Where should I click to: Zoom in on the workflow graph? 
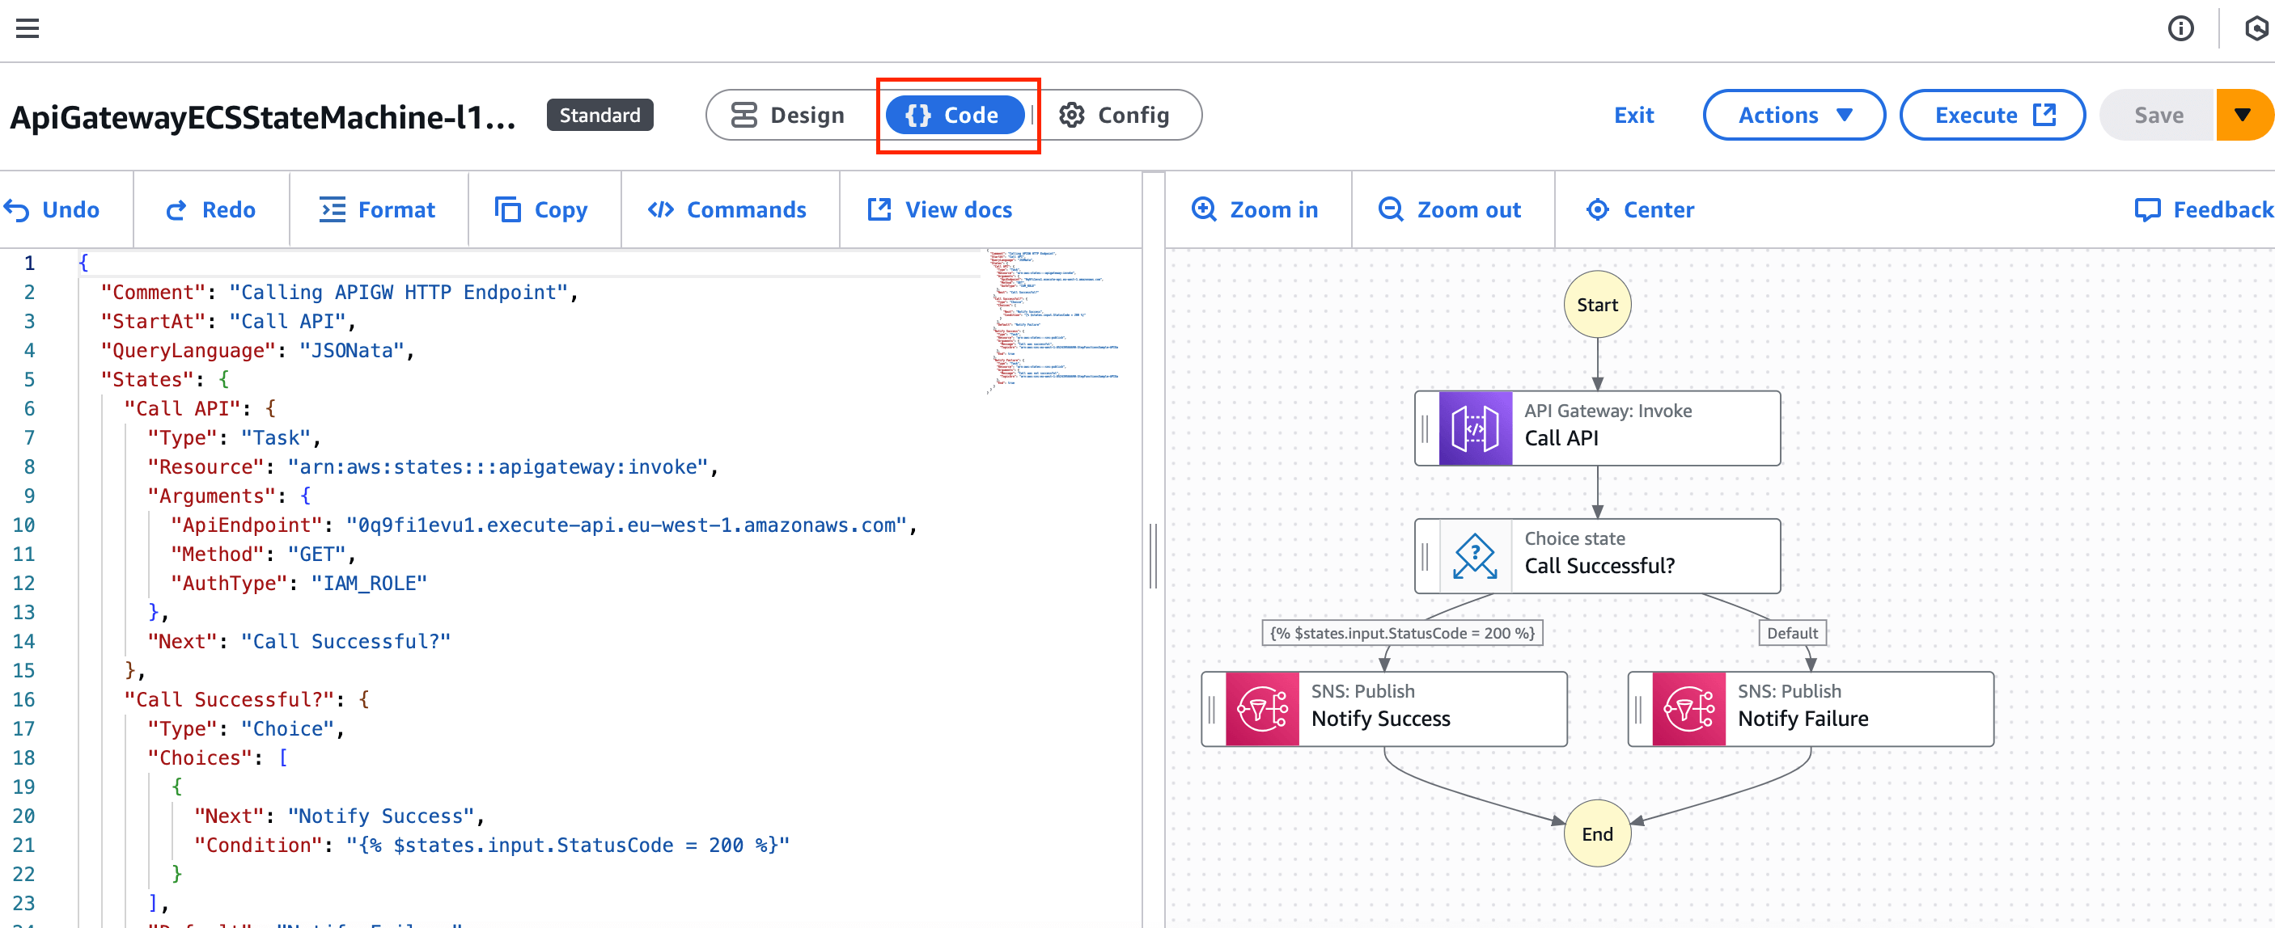tap(1255, 210)
